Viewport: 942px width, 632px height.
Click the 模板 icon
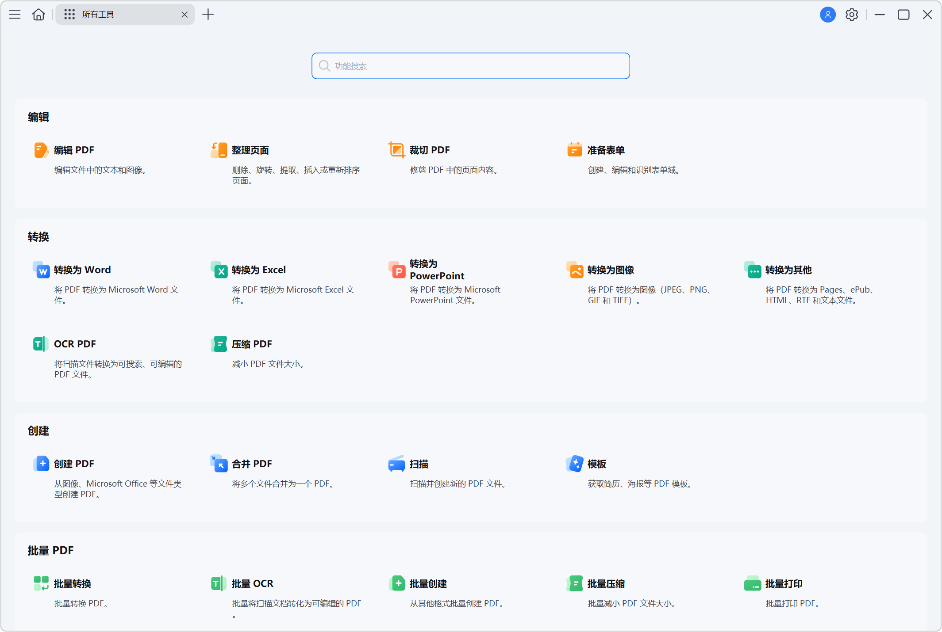[x=575, y=464]
